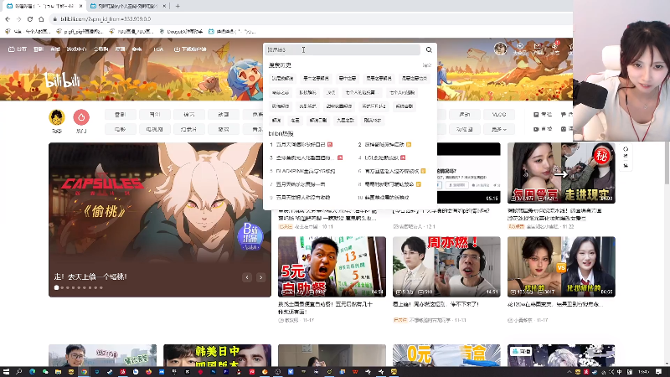Open the 韩美日中 video thumbnail
This screenshot has height=377, width=670.
click(x=217, y=355)
